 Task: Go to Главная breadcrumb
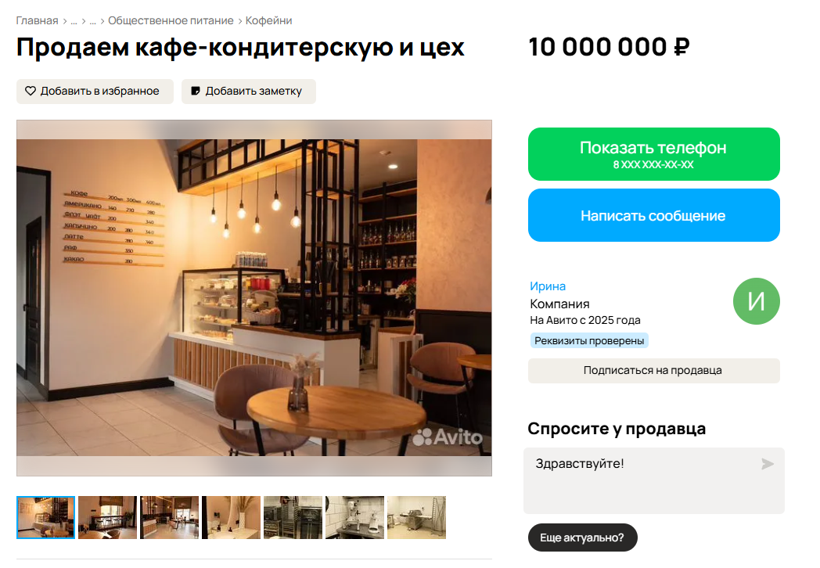pos(37,21)
